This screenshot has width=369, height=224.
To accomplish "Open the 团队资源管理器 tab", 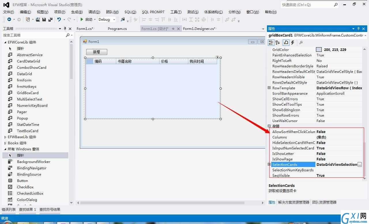I will coord(324,202).
